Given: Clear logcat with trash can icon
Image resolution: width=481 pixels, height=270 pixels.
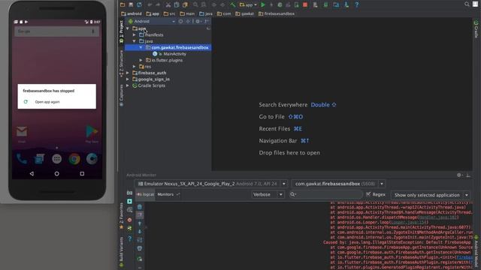Looking at the screenshot, I should [140, 207].
